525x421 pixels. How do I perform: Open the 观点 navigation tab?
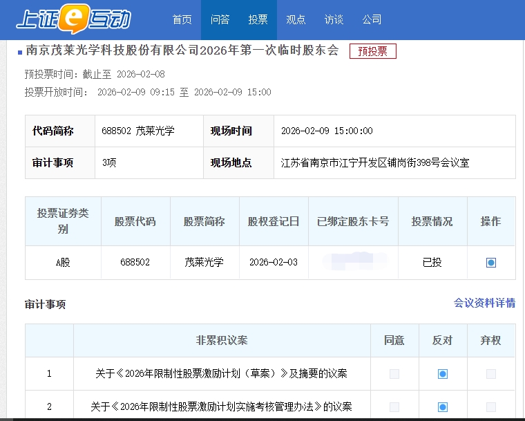point(296,19)
